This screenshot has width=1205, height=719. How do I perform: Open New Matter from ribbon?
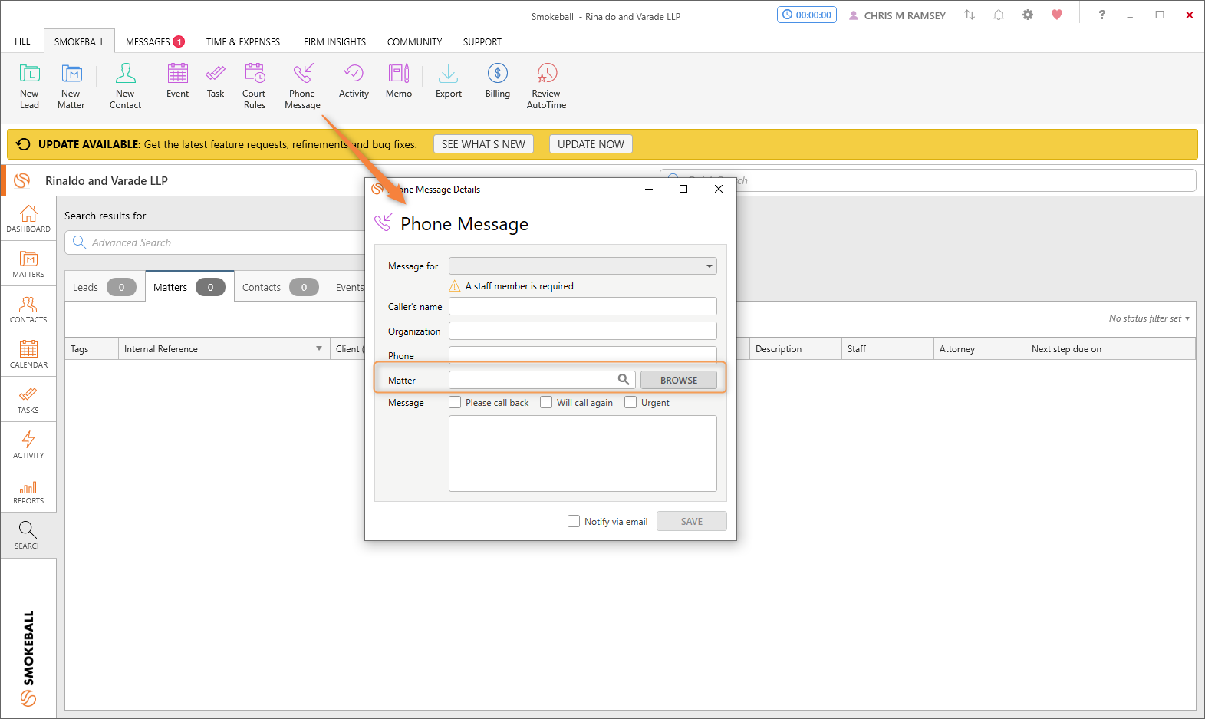[71, 86]
